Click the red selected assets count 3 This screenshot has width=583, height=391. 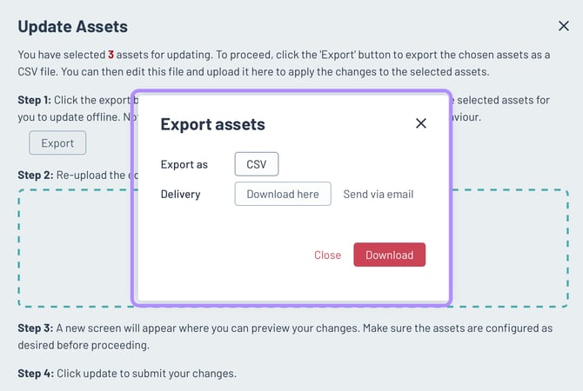[111, 54]
